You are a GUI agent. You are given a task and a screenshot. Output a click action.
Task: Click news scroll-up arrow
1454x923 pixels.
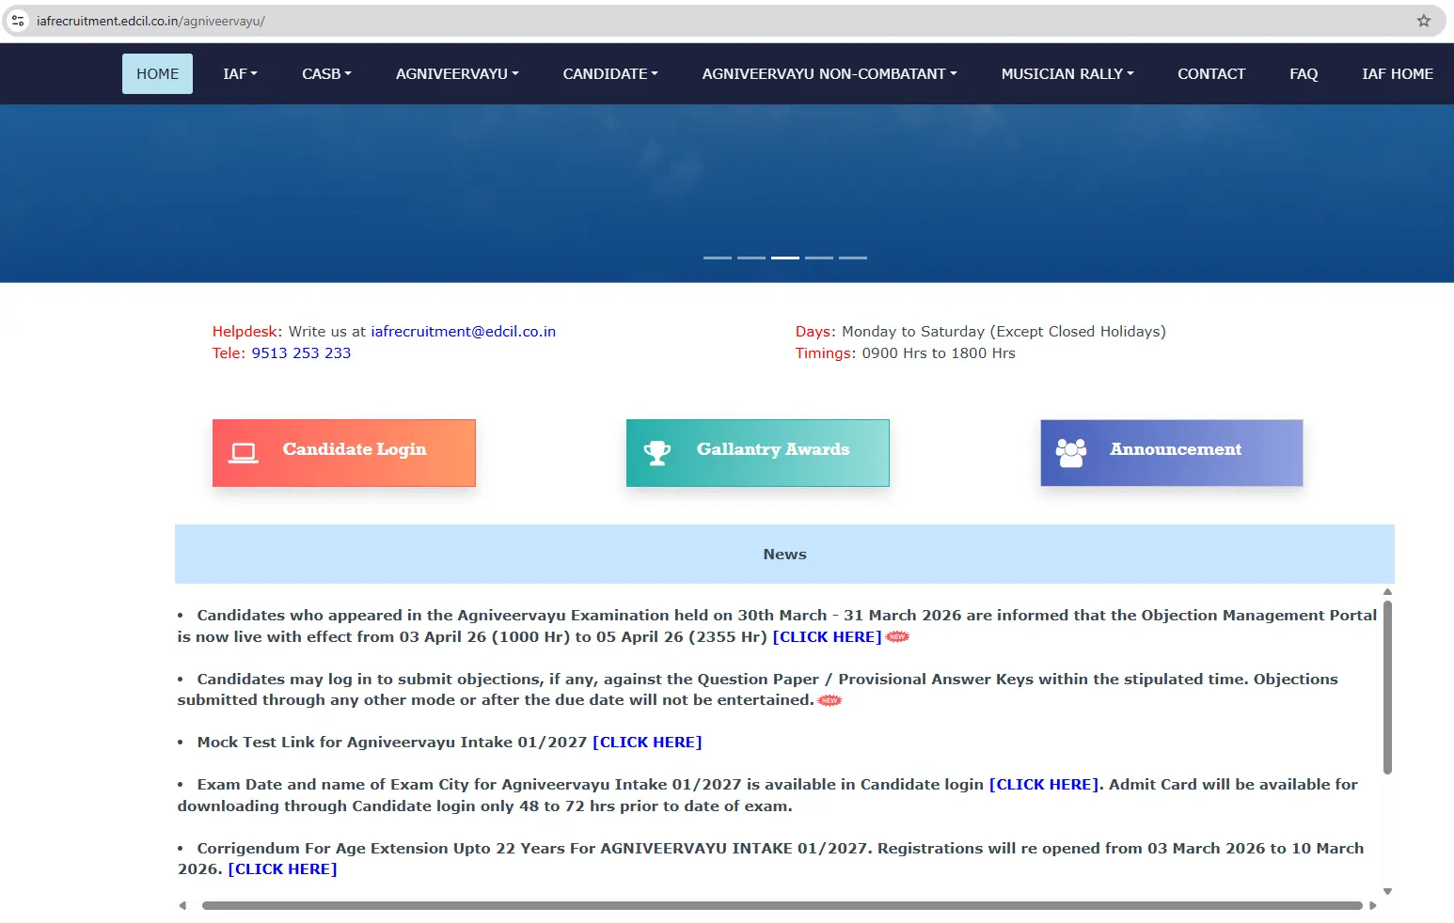pos(1387,592)
